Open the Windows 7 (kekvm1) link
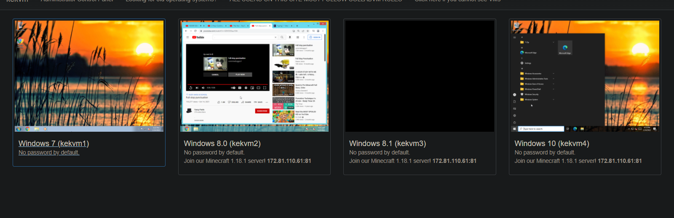Screen dimensions: 674x218 [x=53, y=144]
